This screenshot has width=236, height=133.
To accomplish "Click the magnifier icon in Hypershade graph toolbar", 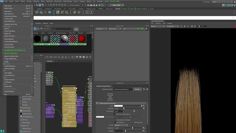I will (x=90, y=57).
